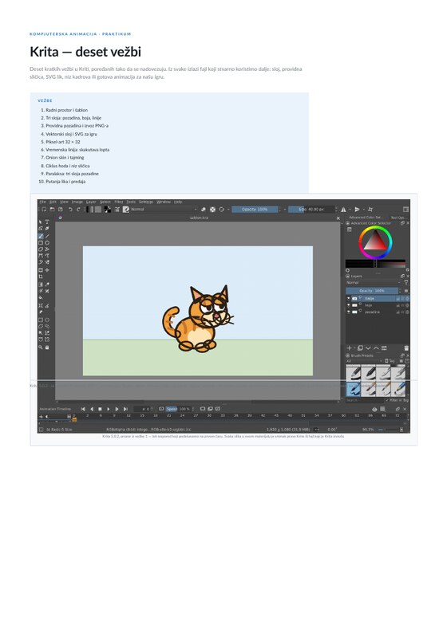Screen dimensions: 447x632
Task: Open Window menu
Action: (x=164, y=202)
